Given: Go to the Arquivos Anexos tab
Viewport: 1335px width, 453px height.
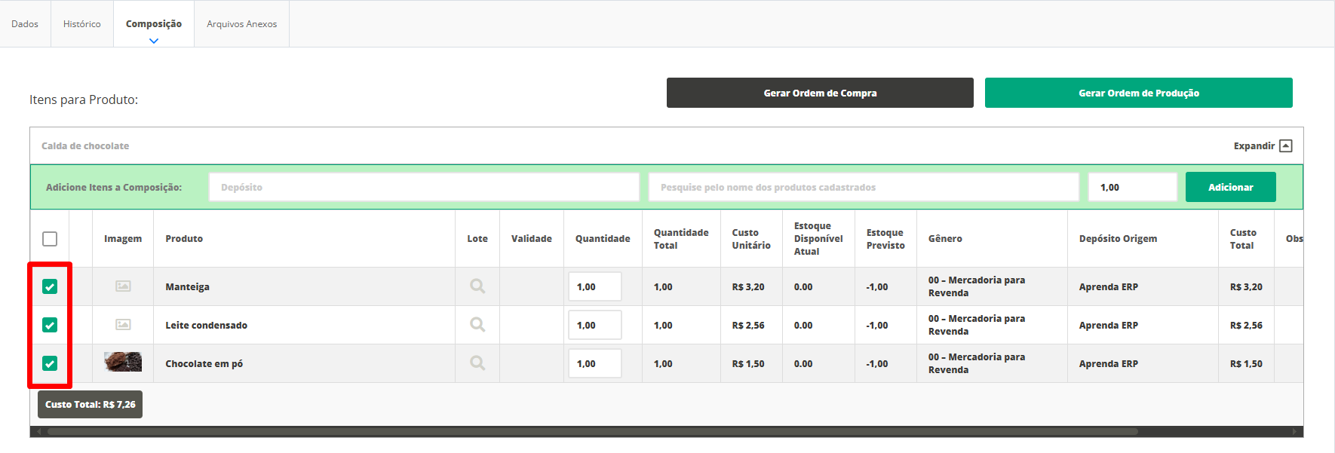Looking at the screenshot, I should click(241, 24).
